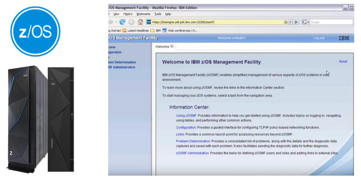The height and width of the screenshot is (182, 361).
Task: Open the View menu
Action: coord(116,14)
